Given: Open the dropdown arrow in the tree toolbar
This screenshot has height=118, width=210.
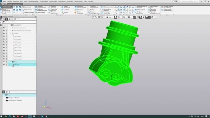Looking at the screenshot, I should coord(18,19).
